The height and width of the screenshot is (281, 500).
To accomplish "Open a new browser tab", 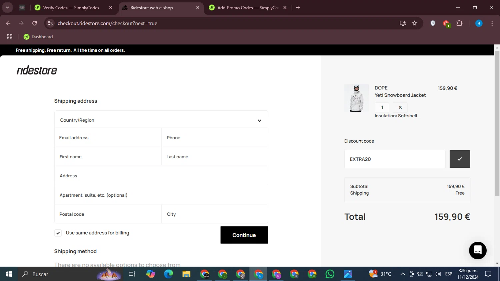I will pyautogui.click(x=298, y=8).
